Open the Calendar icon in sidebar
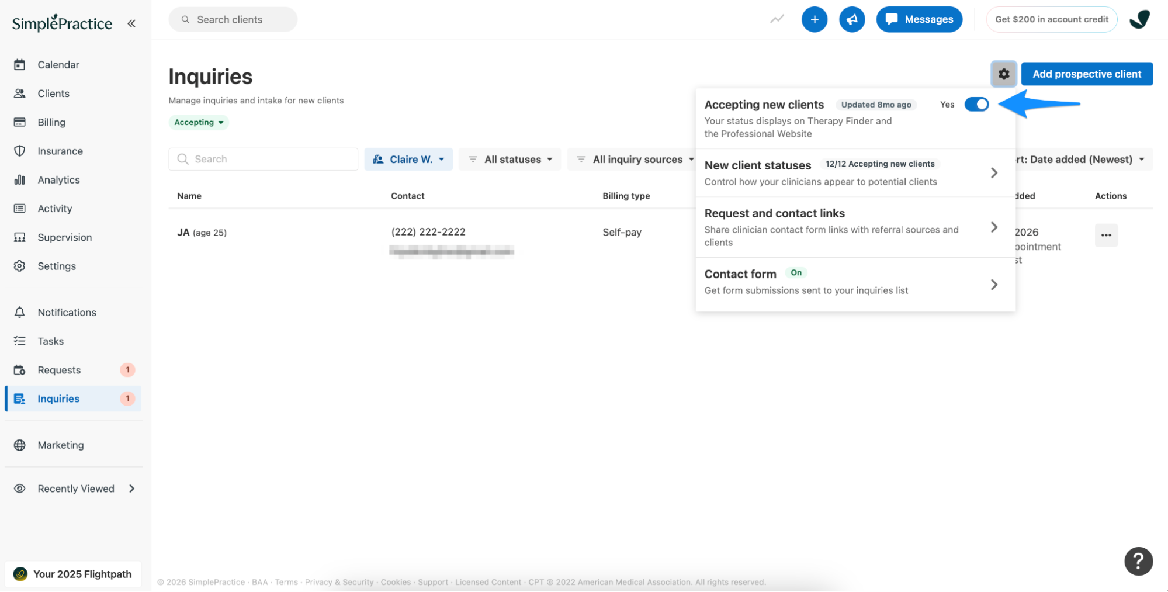Screen dimensions: 1168x592 19,64
